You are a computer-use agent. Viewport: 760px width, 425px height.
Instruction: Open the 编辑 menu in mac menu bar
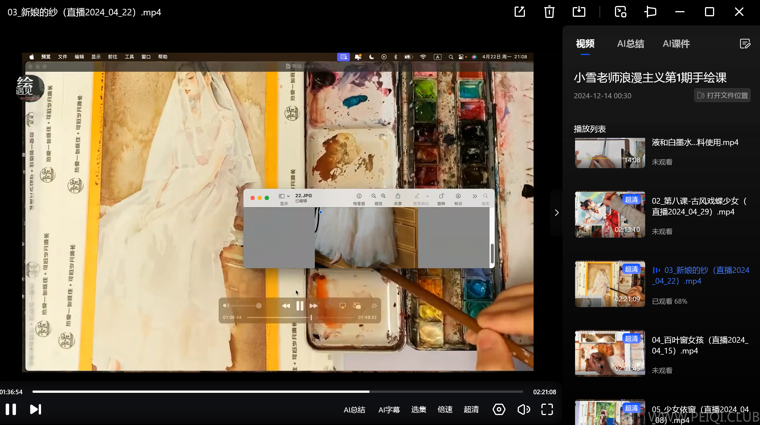(x=79, y=57)
